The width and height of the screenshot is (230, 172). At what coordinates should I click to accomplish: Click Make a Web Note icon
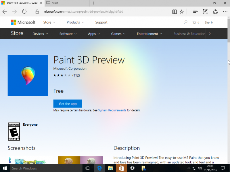click(205, 12)
